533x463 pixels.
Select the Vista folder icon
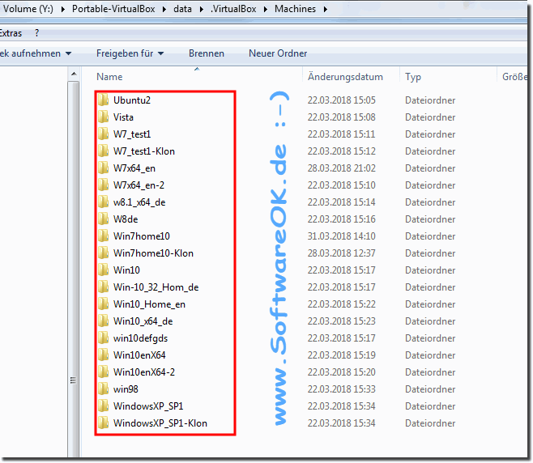coord(104,117)
